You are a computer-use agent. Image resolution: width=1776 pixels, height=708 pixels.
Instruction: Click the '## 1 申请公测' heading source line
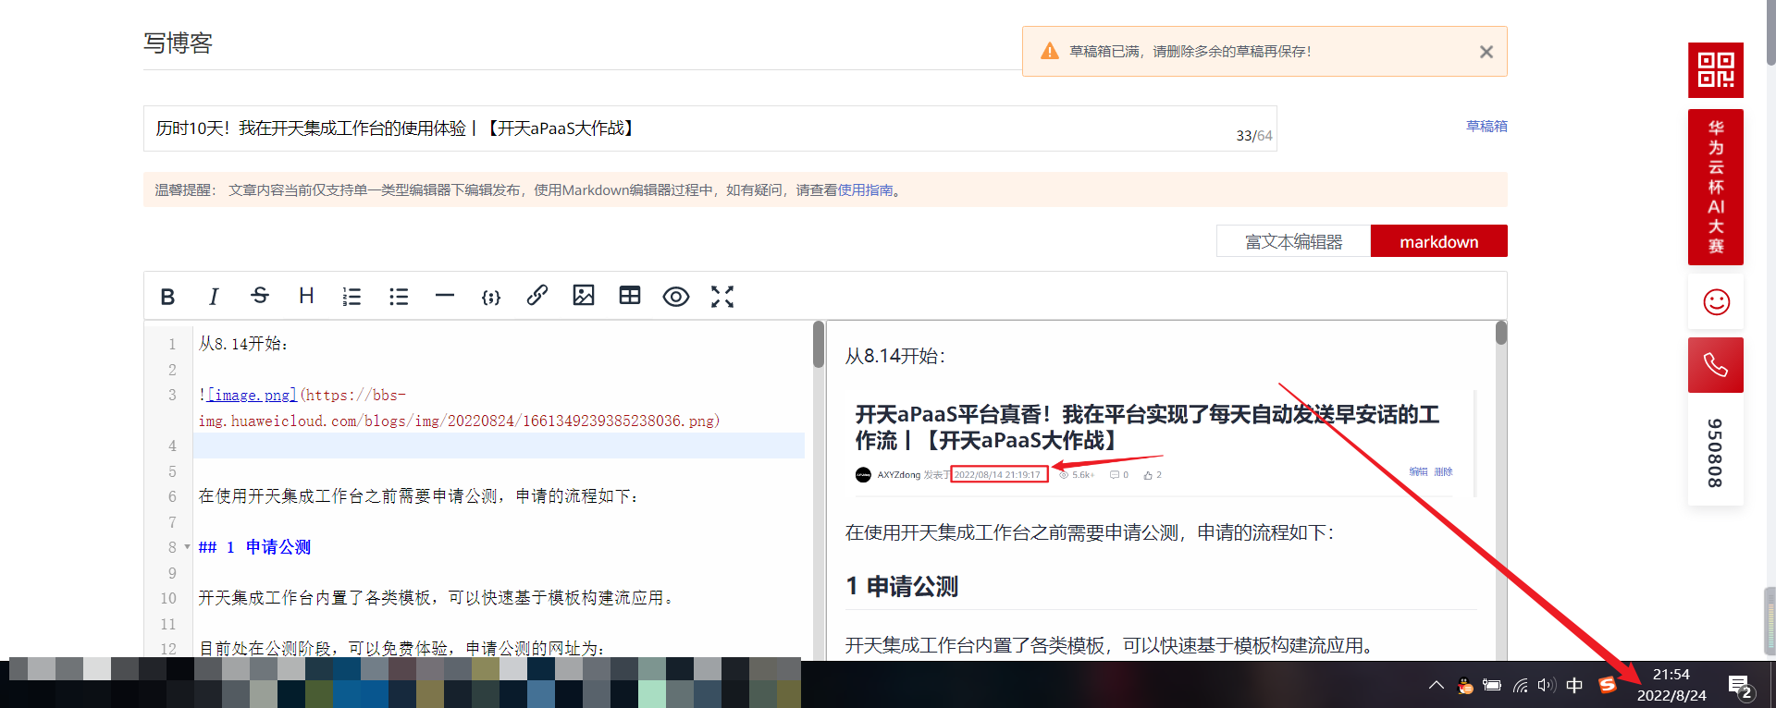(254, 547)
